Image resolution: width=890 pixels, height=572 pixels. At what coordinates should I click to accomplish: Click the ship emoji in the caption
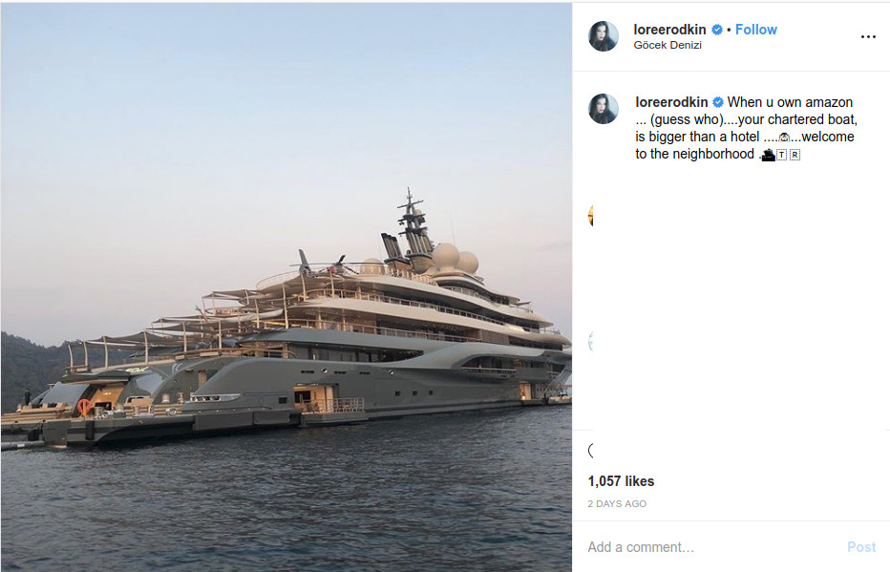click(768, 154)
